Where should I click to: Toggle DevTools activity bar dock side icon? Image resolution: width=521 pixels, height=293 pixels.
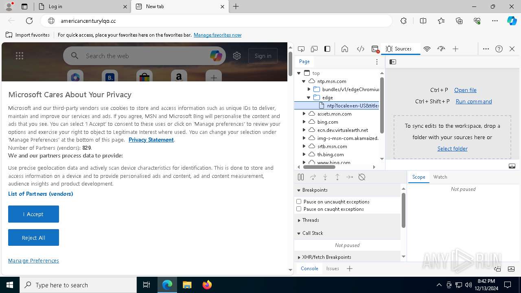coord(327,49)
